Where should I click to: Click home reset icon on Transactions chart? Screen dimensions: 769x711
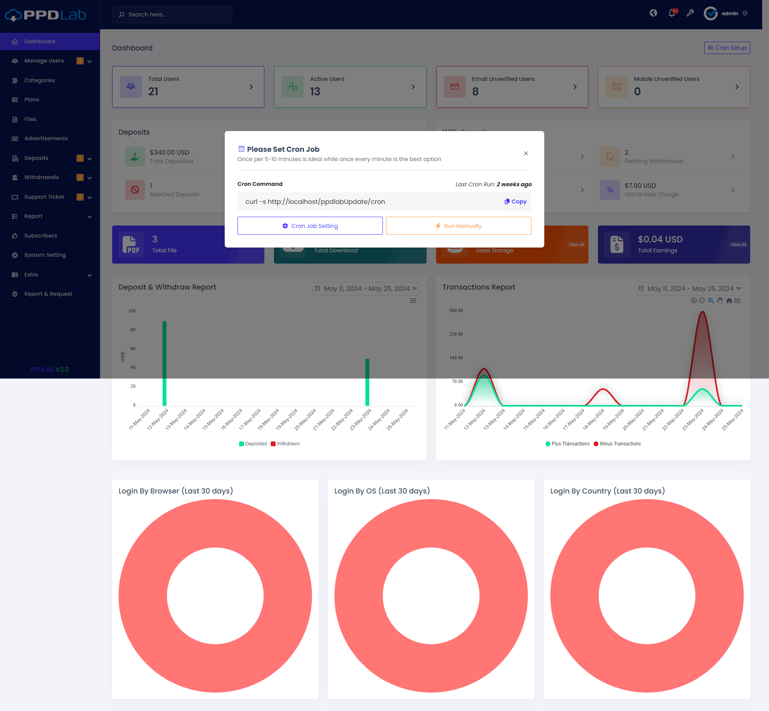(x=729, y=300)
